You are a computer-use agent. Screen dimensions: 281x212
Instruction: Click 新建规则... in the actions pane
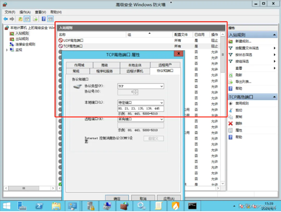click(x=243, y=41)
